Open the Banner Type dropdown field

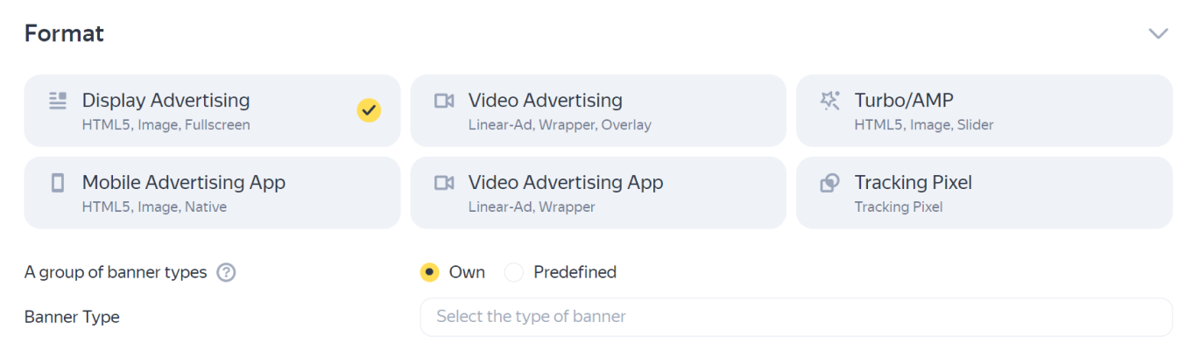795,317
